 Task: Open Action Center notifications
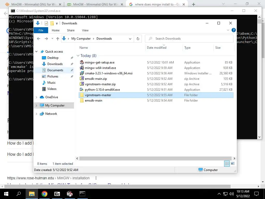click(256, 194)
